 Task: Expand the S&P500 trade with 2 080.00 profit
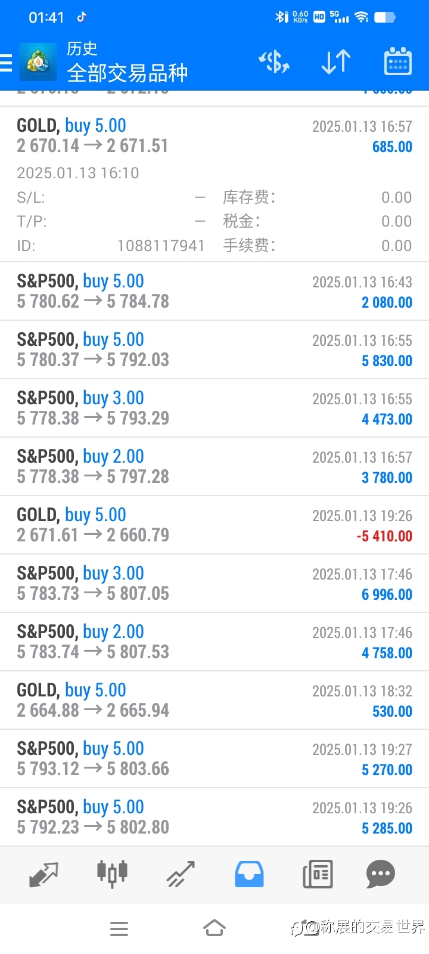point(214,292)
